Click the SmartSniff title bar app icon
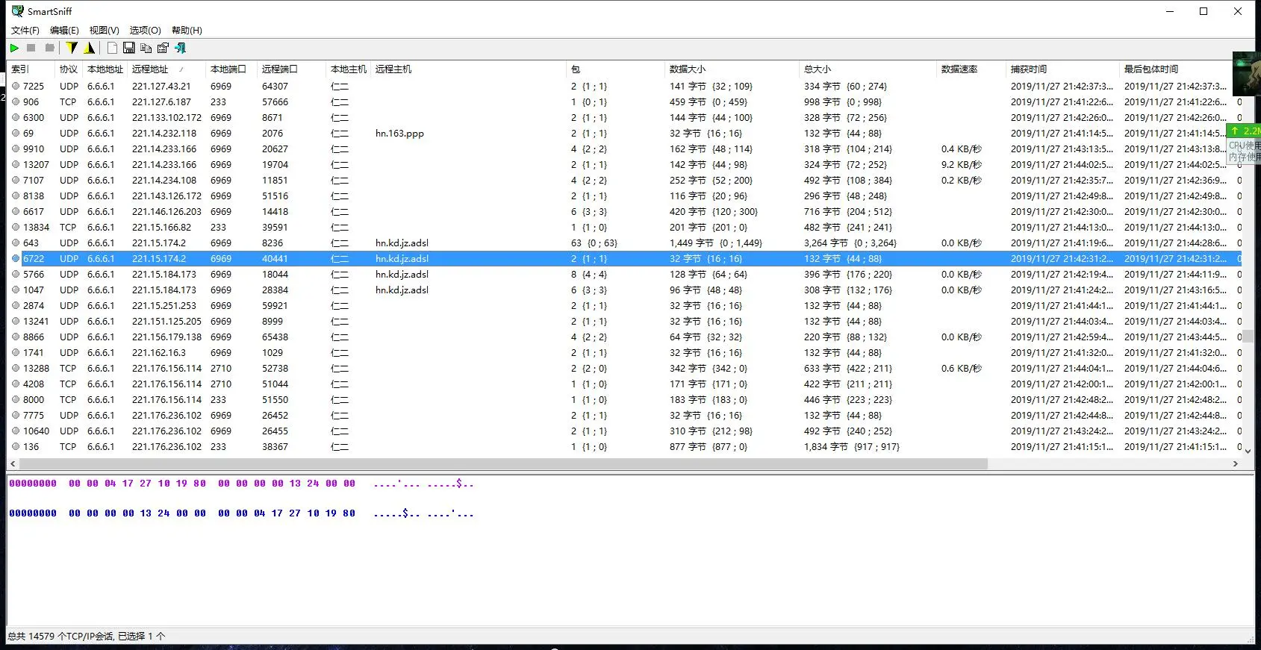Screen dimensions: 1261x650 point(17,11)
